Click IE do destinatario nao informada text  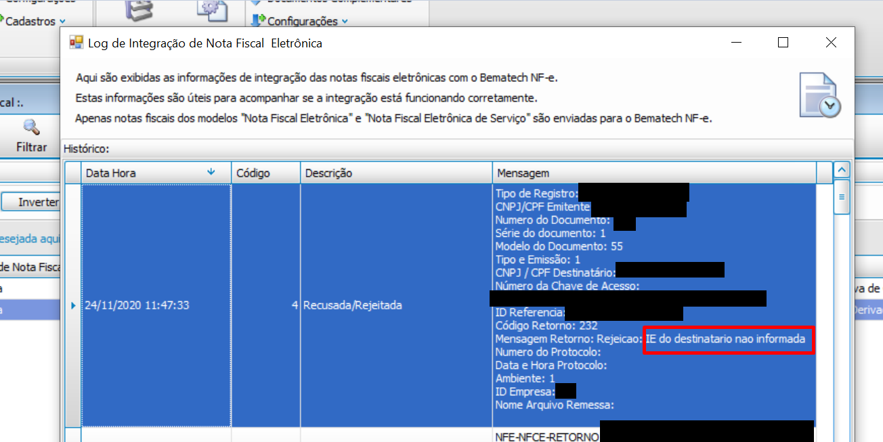726,338
